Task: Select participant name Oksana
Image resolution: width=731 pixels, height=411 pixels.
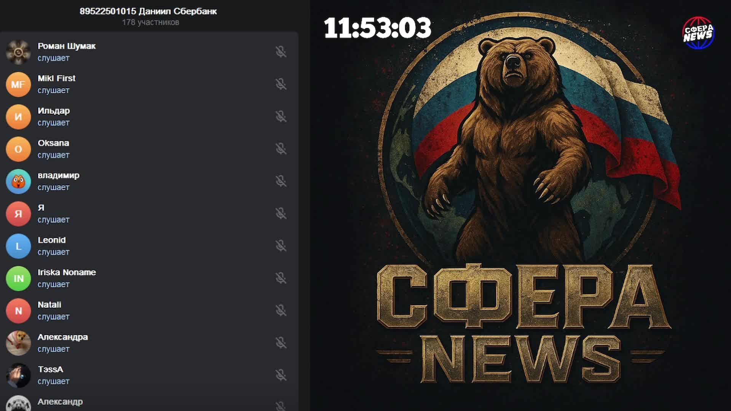Action: coord(53,143)
